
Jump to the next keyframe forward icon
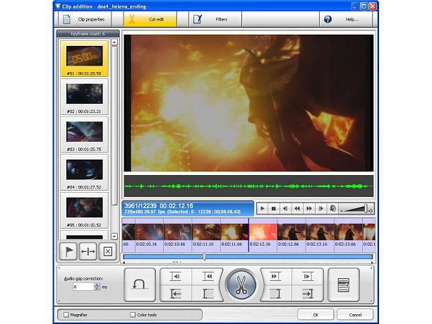(x=275, y=276)
